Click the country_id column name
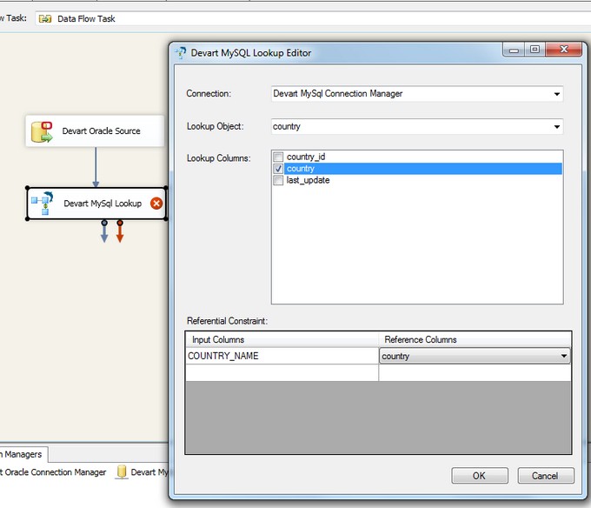Screen dimensions: 591x508 [x=306, y=157]
